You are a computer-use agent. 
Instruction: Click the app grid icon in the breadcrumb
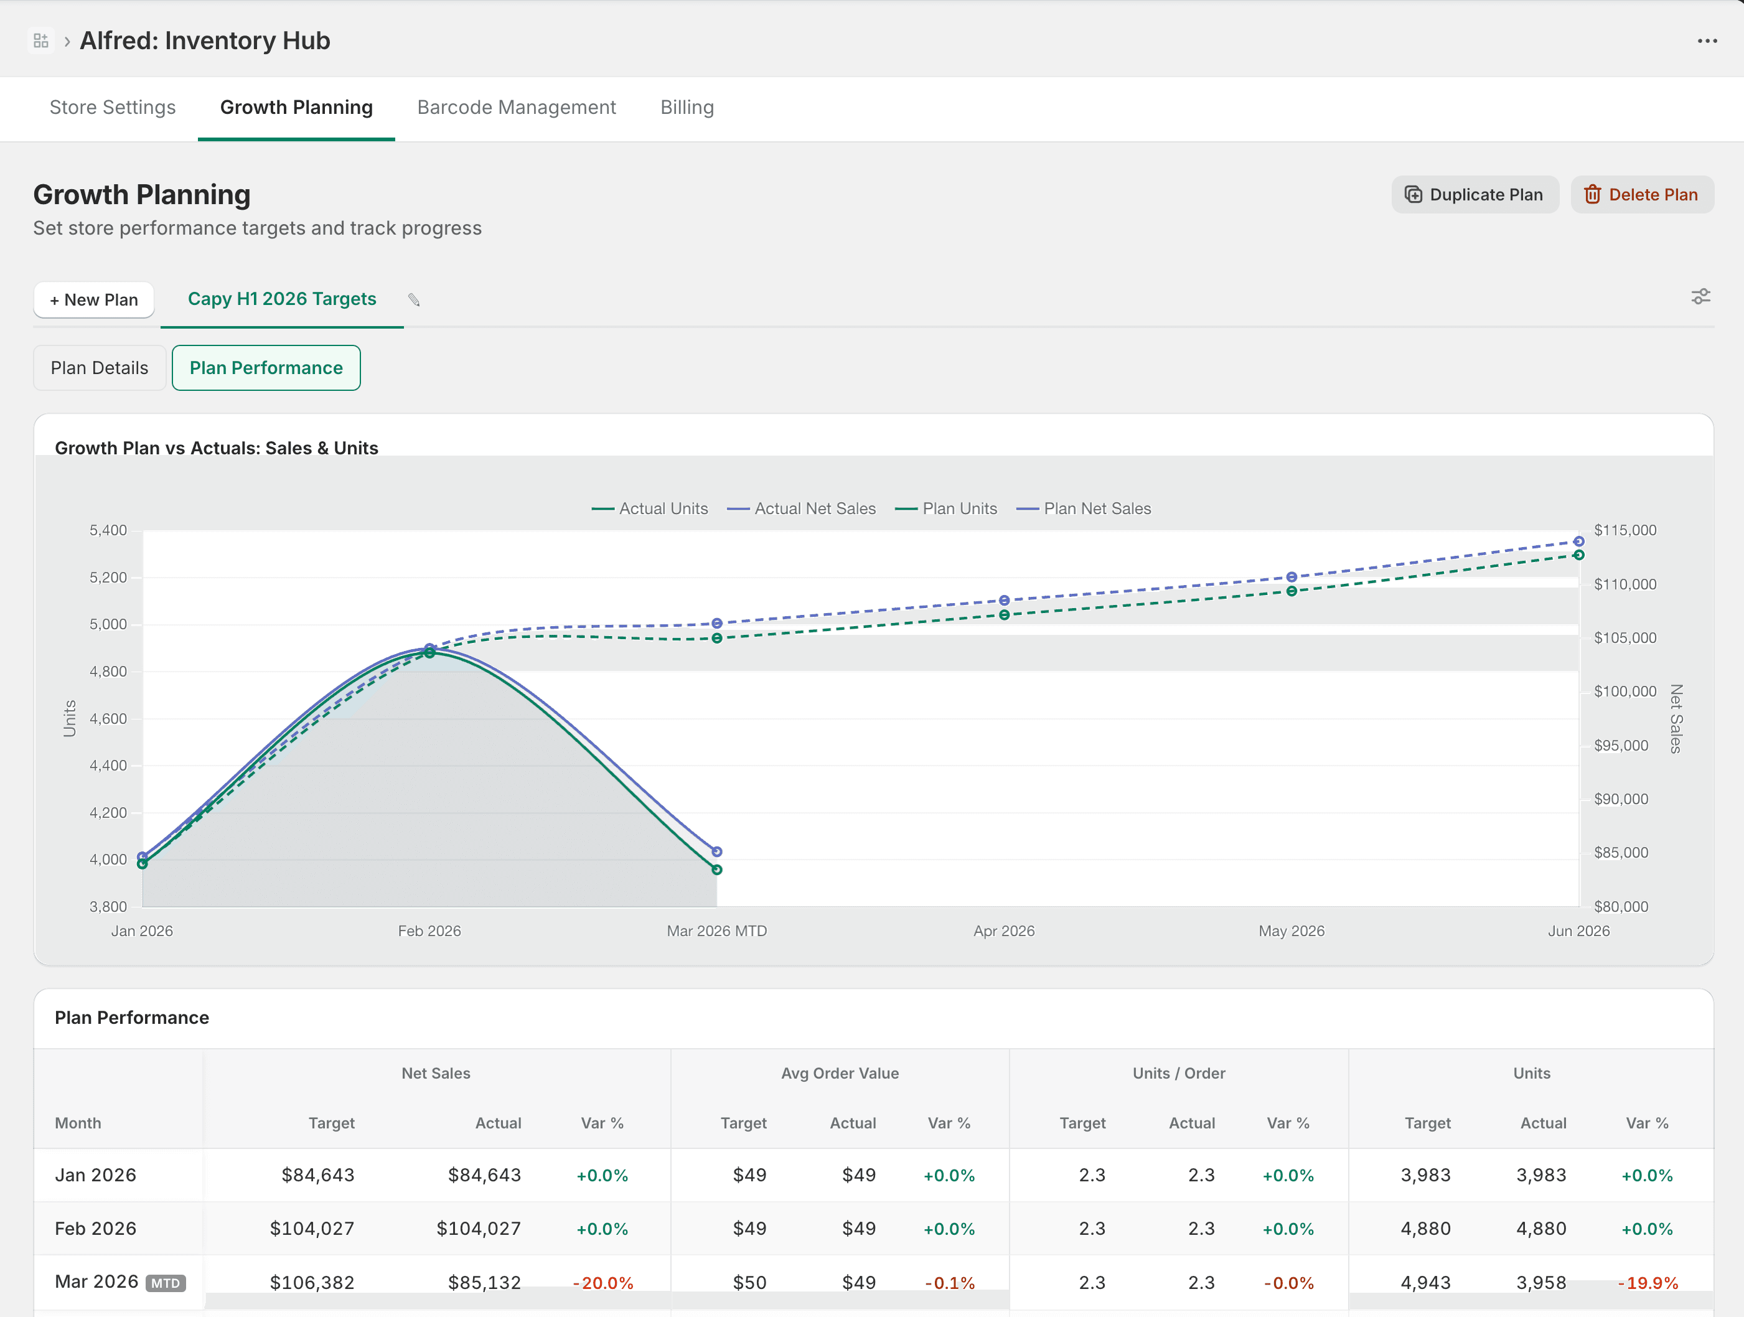[41, 39]
